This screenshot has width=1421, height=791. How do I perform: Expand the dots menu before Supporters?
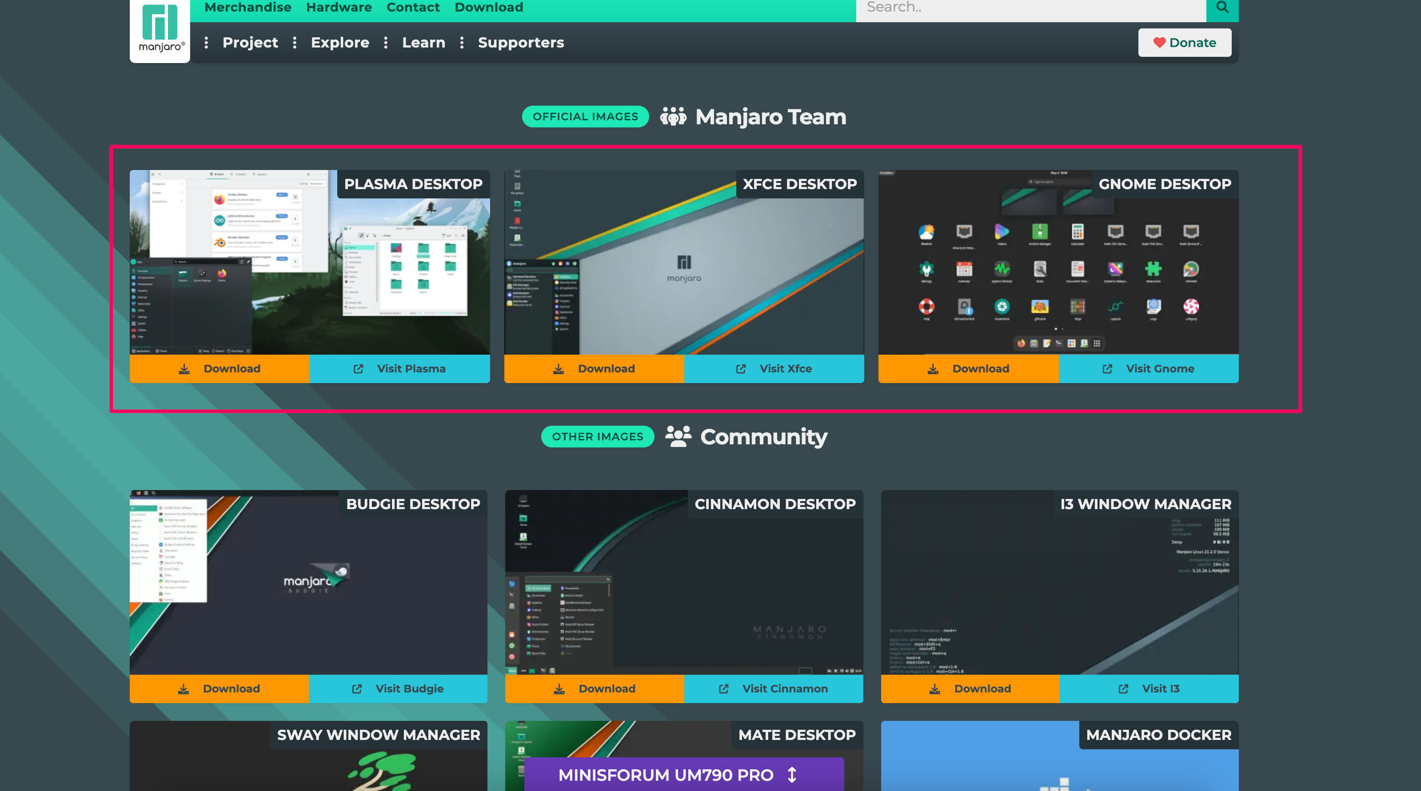click(x=462, y=43)
